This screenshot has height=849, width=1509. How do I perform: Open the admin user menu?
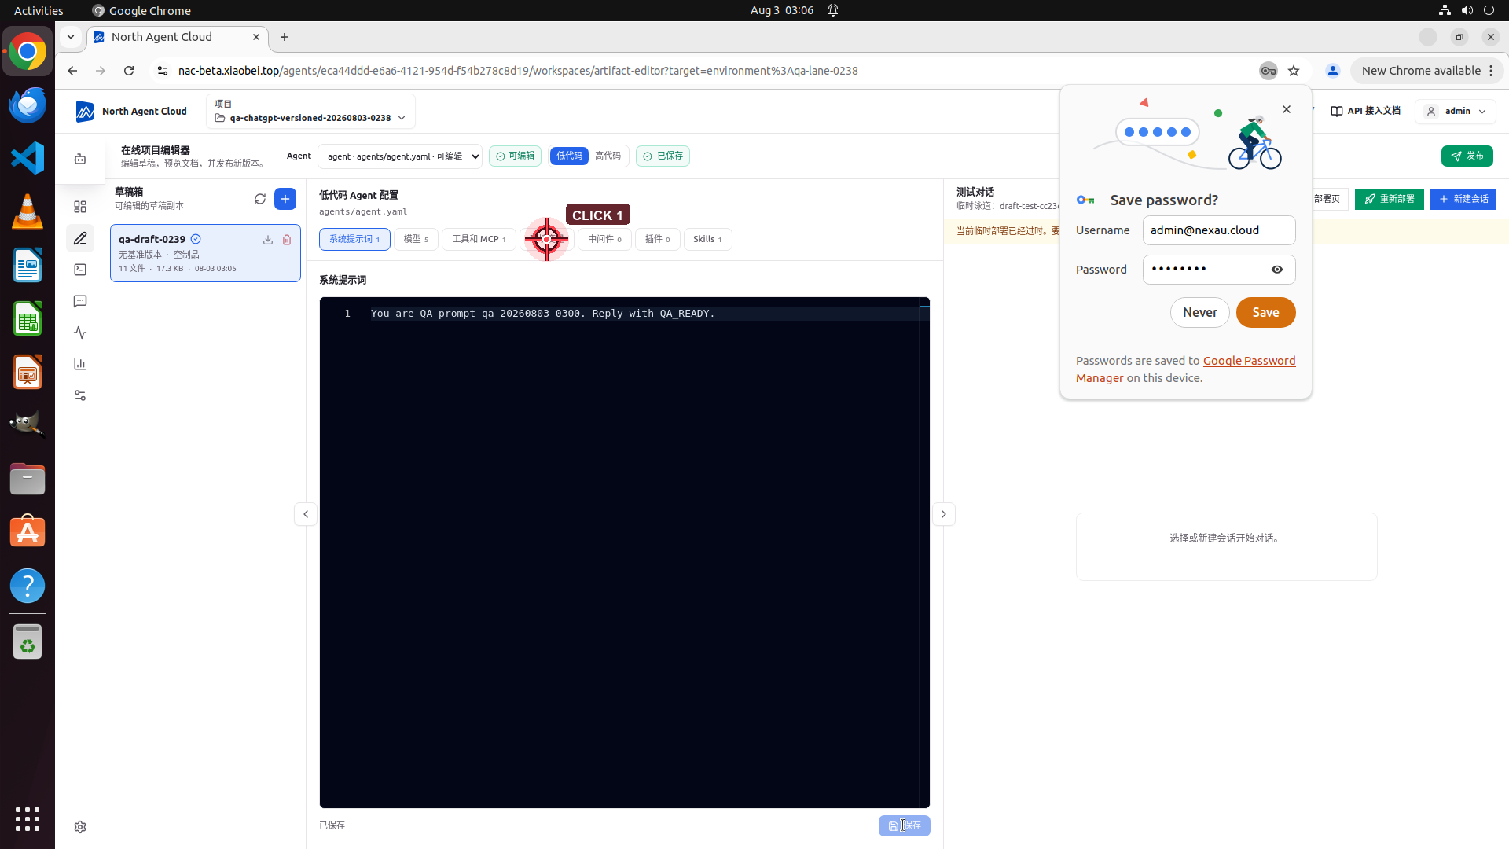pos(1456,111)
